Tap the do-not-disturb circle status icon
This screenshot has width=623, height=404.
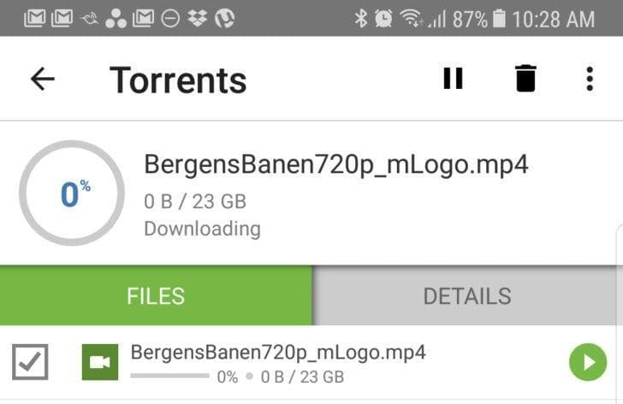pyautogui.click(x=170, y=18)
